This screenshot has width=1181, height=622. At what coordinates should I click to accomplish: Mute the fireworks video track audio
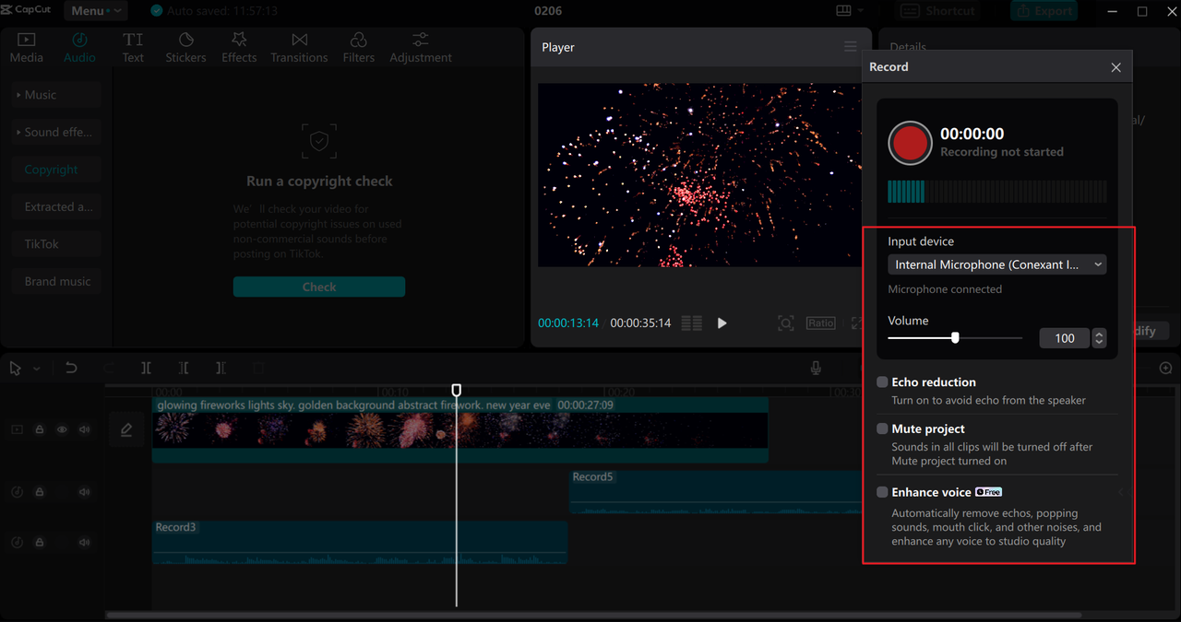click(x=85, y=429)
